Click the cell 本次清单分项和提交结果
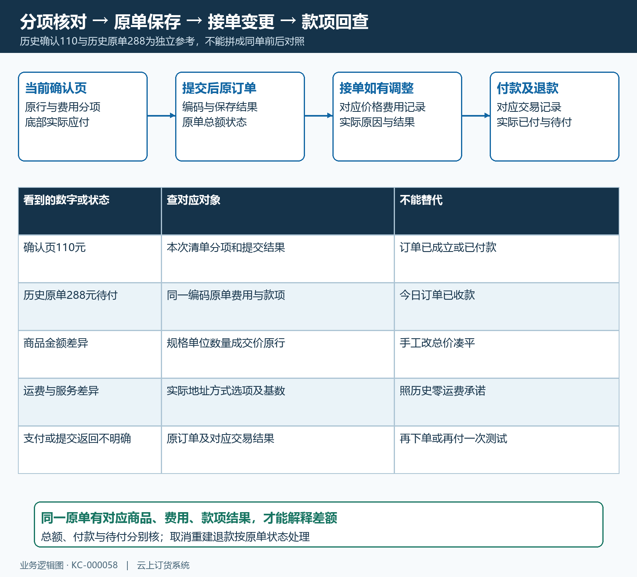 click(278, 259)
